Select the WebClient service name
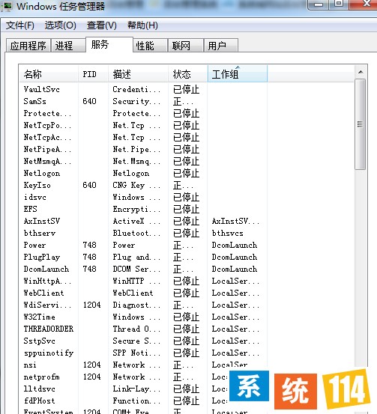This screenshot has height=414, width=377. click(43, 293)
